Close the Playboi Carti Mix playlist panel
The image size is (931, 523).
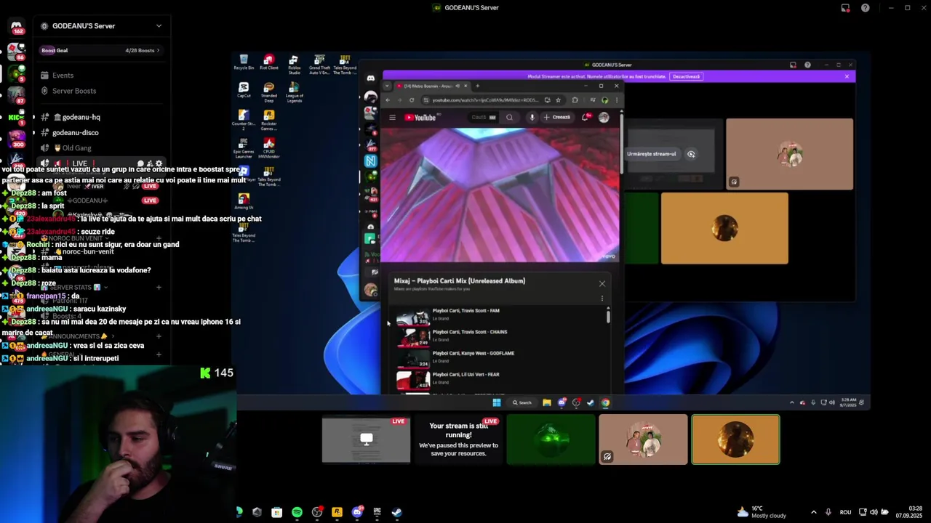coord(602,284)
